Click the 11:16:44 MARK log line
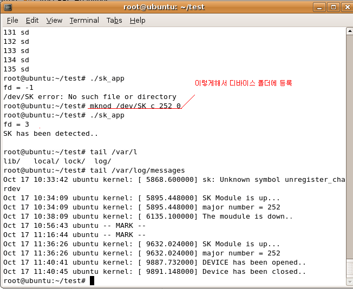Image resolution: width=353 pixels, height=289 pixels. pos(75,235)
